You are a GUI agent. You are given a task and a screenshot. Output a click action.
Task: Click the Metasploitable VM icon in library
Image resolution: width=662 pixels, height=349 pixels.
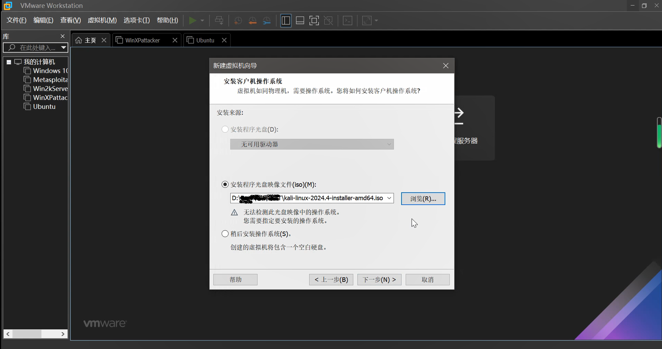click(27, 80)
